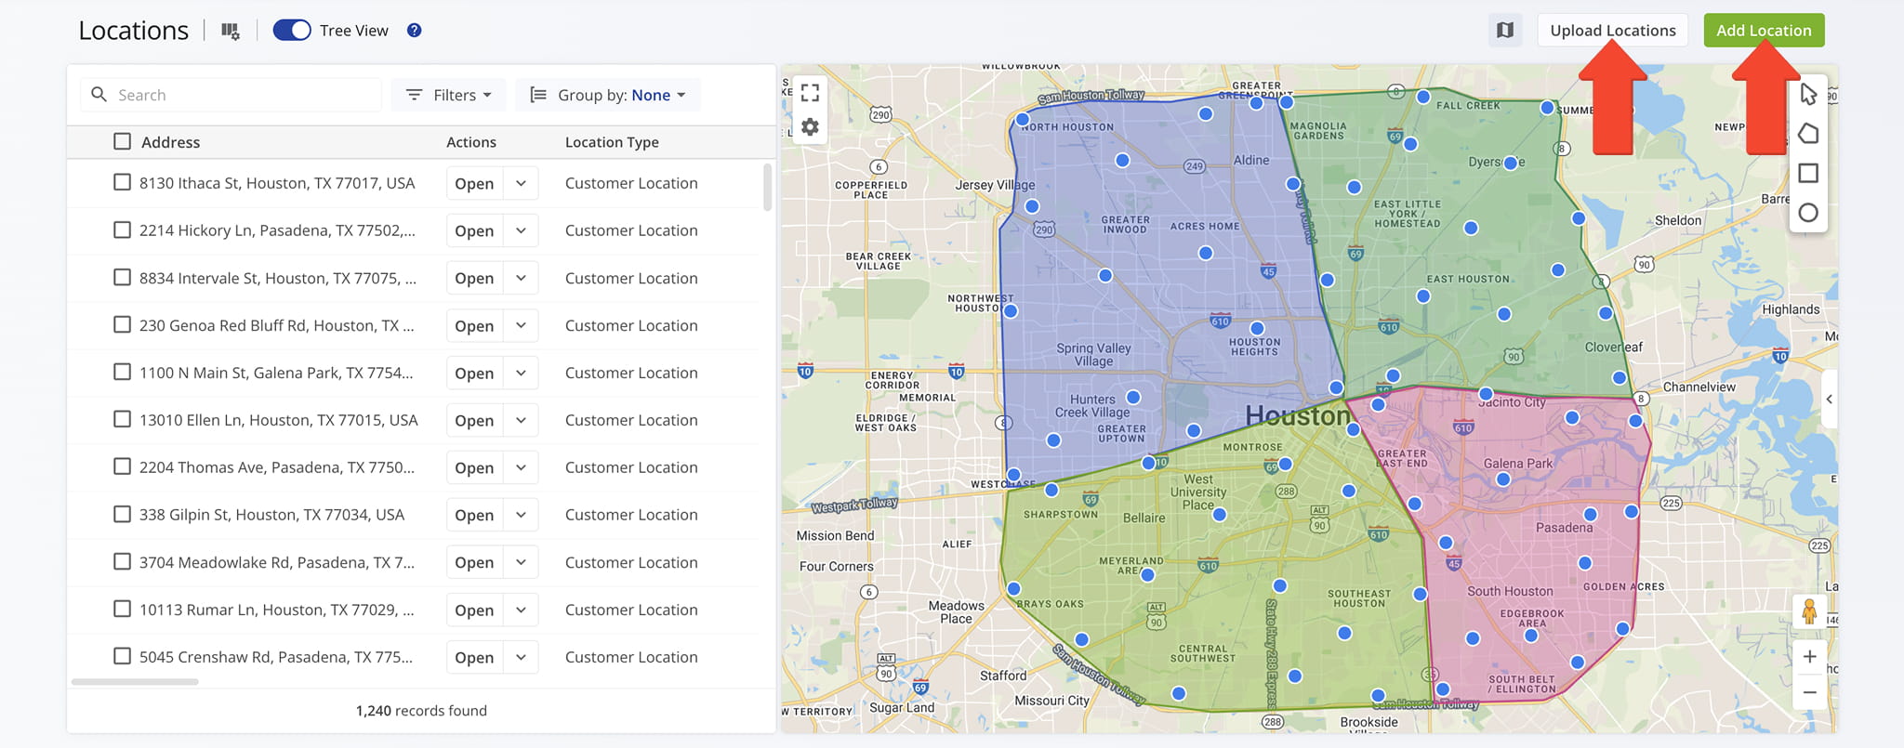
Task: Check the box for 230 Genoa Red Bluff Rd
Action: click(122, 324)
